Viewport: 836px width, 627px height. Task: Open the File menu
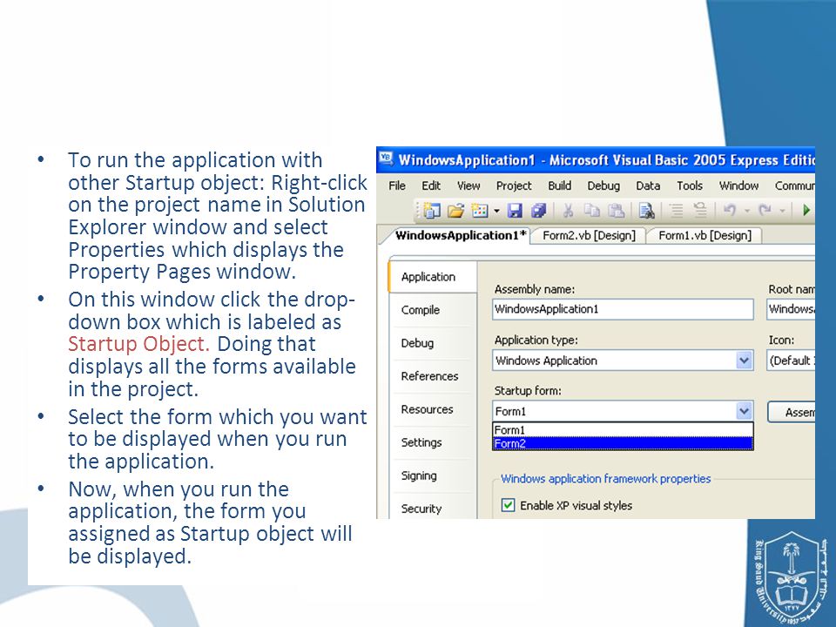coord(397,185)
